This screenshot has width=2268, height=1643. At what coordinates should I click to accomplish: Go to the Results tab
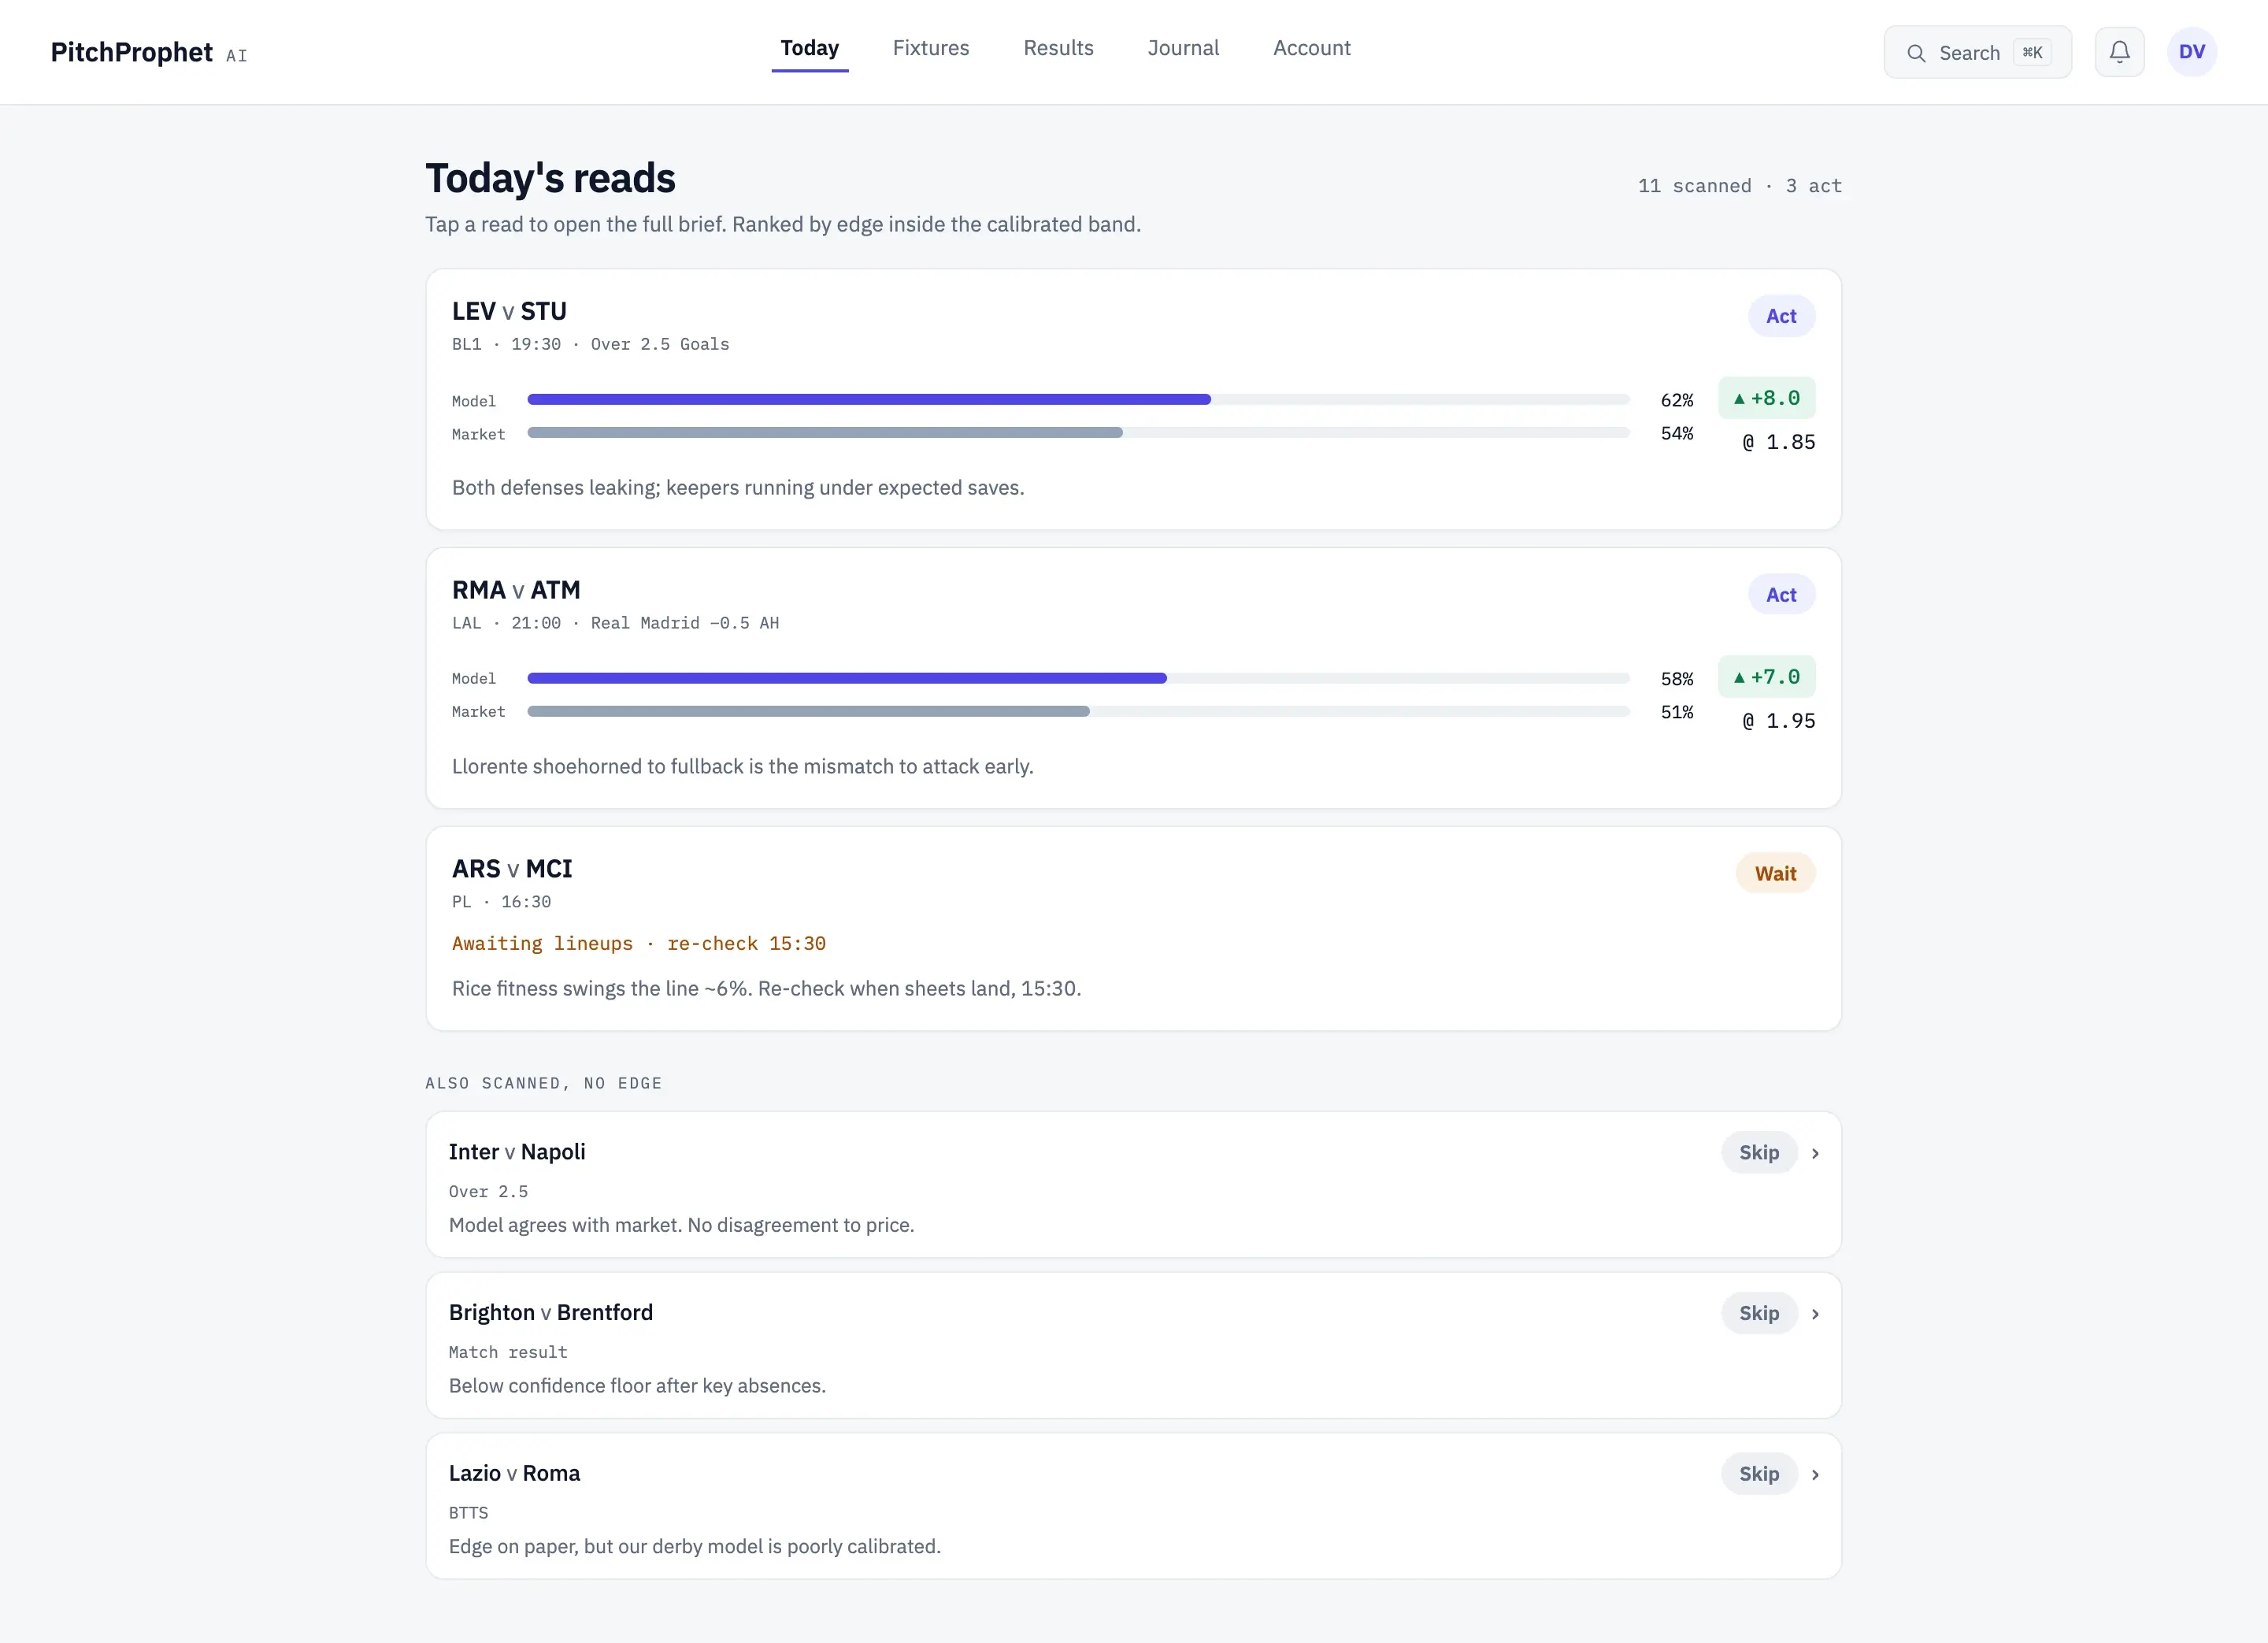(x=1058, y=48)
